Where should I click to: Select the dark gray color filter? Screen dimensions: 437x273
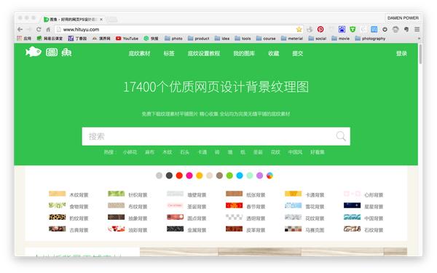[169, 175]
